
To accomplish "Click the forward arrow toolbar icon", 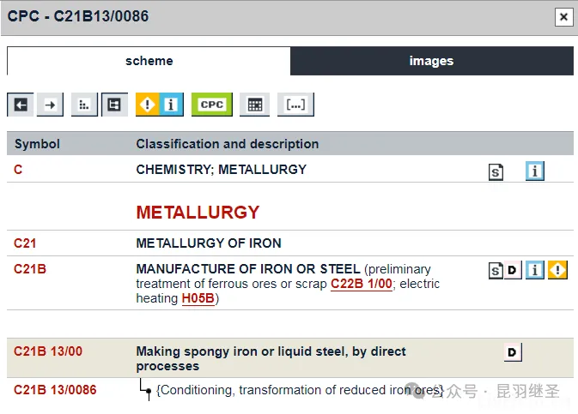I will [x=51, y=105].
